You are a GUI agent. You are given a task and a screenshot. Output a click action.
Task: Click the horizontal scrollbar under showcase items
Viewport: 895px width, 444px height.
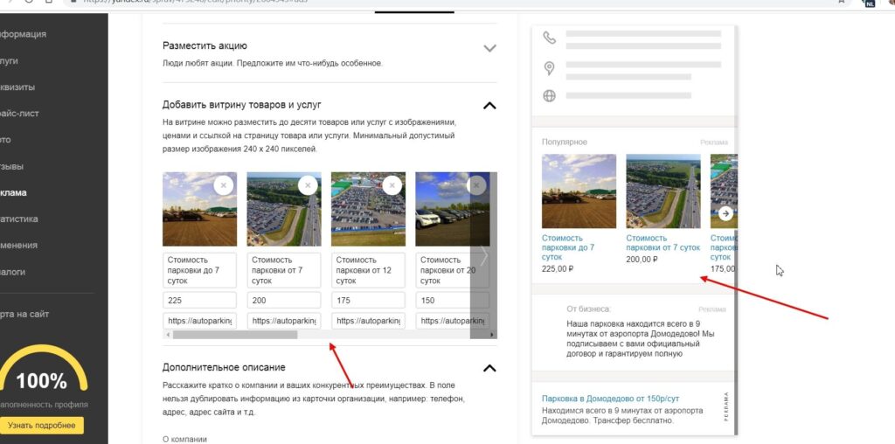pos(234,335)
